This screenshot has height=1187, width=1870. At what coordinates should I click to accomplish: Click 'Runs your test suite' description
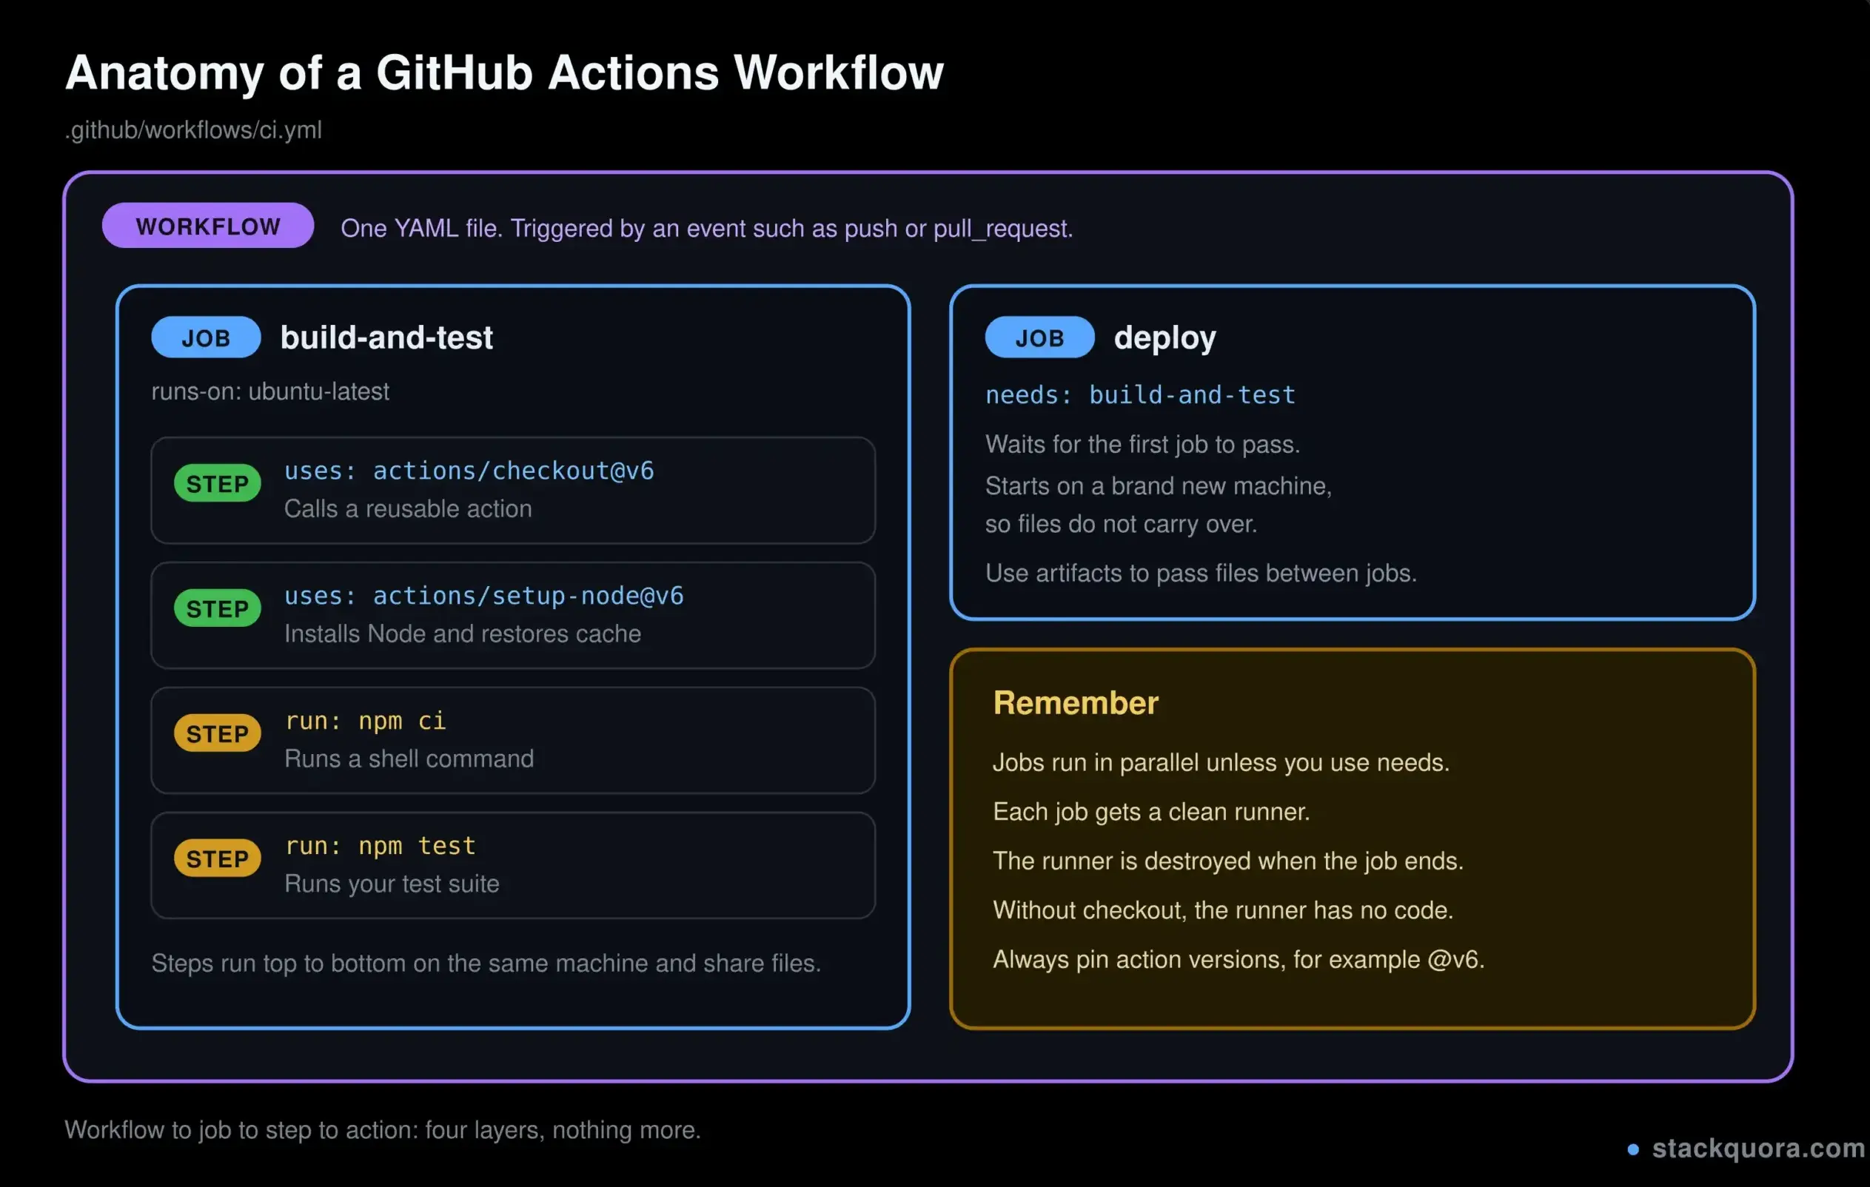392,884
